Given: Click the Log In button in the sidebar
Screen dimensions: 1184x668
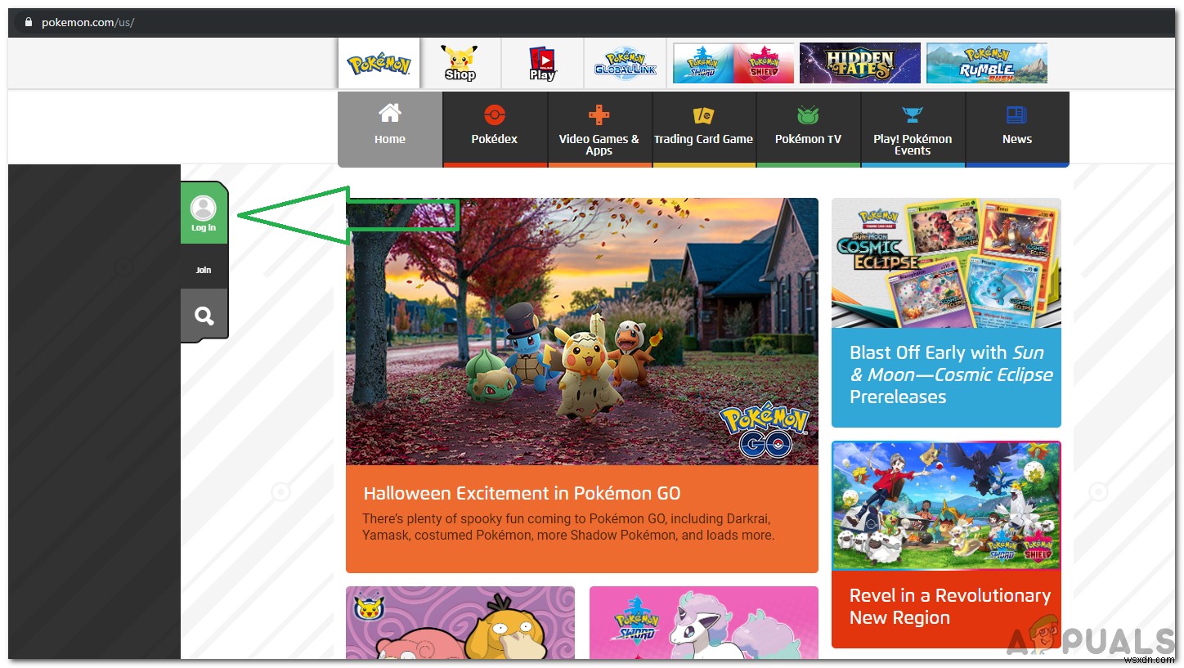Looking at the screenshot, I should point(204,213).
